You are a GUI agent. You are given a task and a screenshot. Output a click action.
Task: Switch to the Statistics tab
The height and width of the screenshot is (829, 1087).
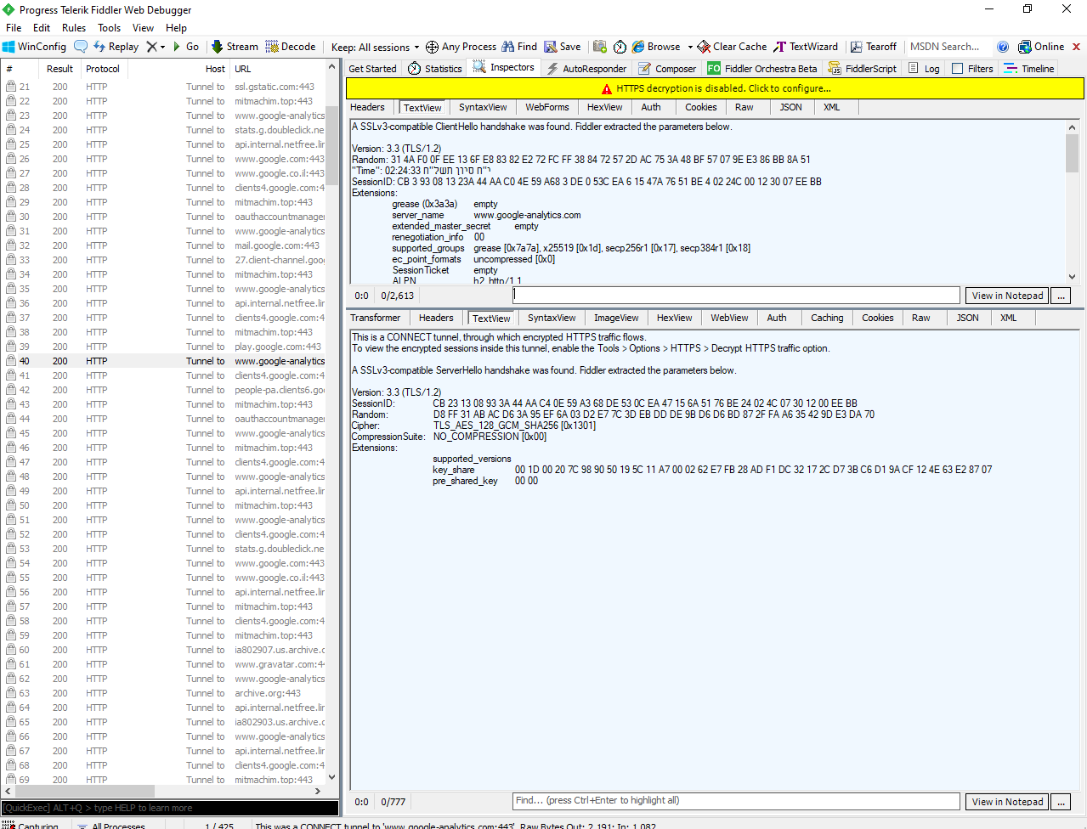pos(435,69)
